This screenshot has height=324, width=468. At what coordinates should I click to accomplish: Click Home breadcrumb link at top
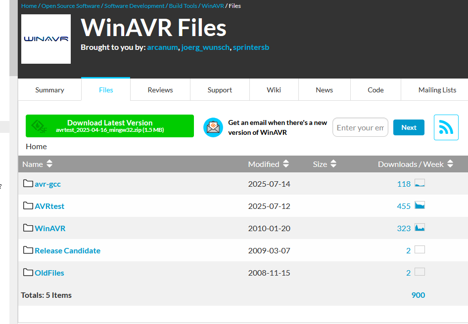(29, 6)
